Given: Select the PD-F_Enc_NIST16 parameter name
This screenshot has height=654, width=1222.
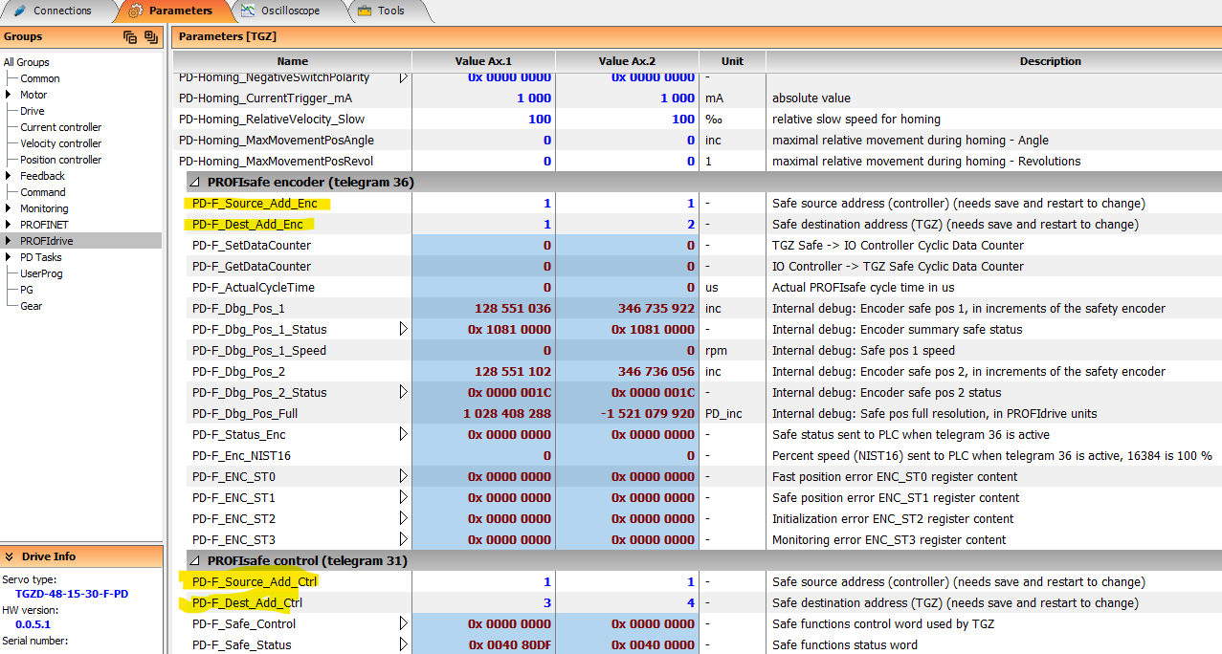Looking at the screenshot, I should point(241,455).
